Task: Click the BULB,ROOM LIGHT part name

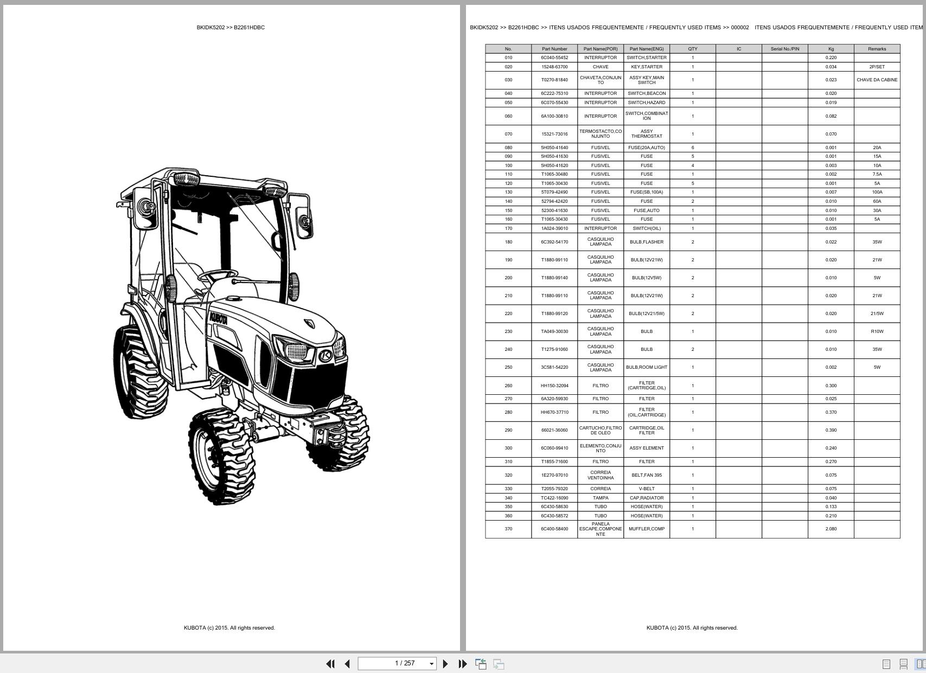Action: pyautogui.click(x=647, y=367)
